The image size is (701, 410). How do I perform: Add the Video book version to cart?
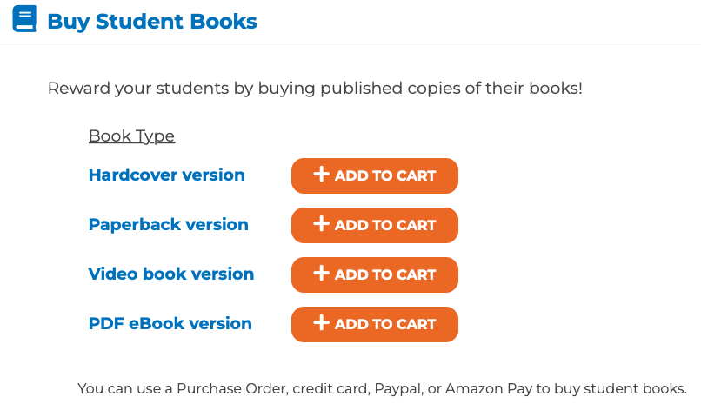coord(375,274)
